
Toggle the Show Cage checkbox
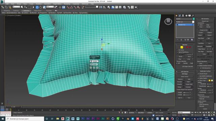coord(198,80)
